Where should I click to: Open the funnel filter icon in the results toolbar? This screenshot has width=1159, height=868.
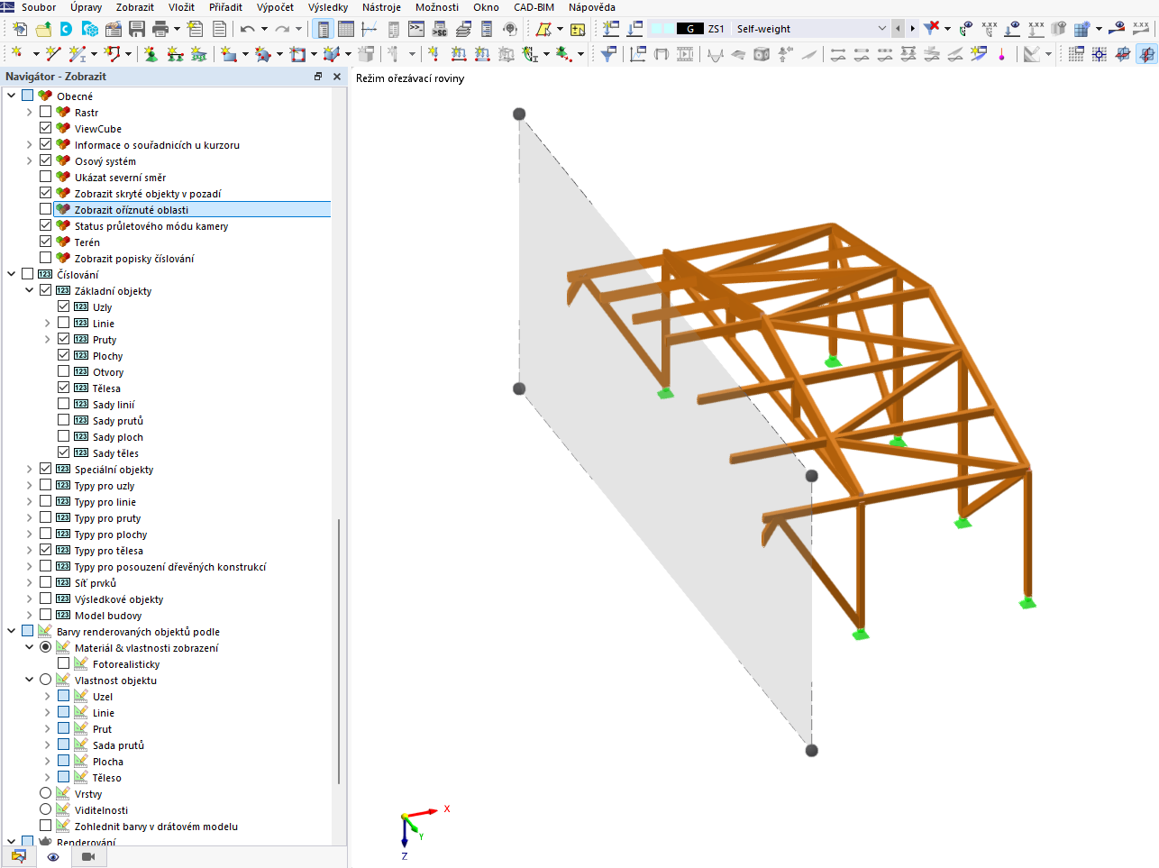609,54
